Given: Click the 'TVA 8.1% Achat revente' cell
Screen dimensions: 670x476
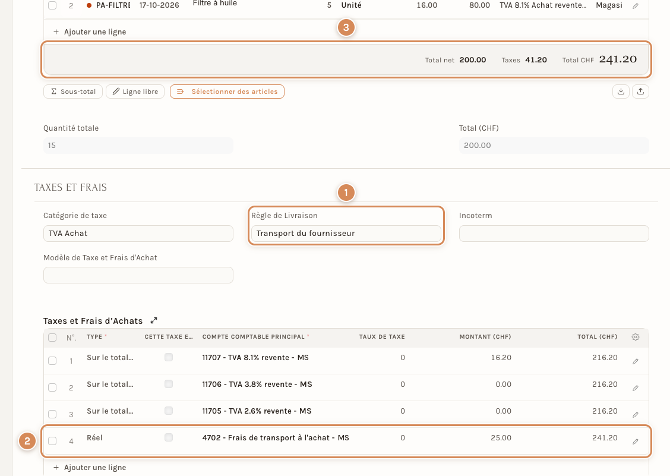Looking at the screenshot, I should [x=543, y=5].
